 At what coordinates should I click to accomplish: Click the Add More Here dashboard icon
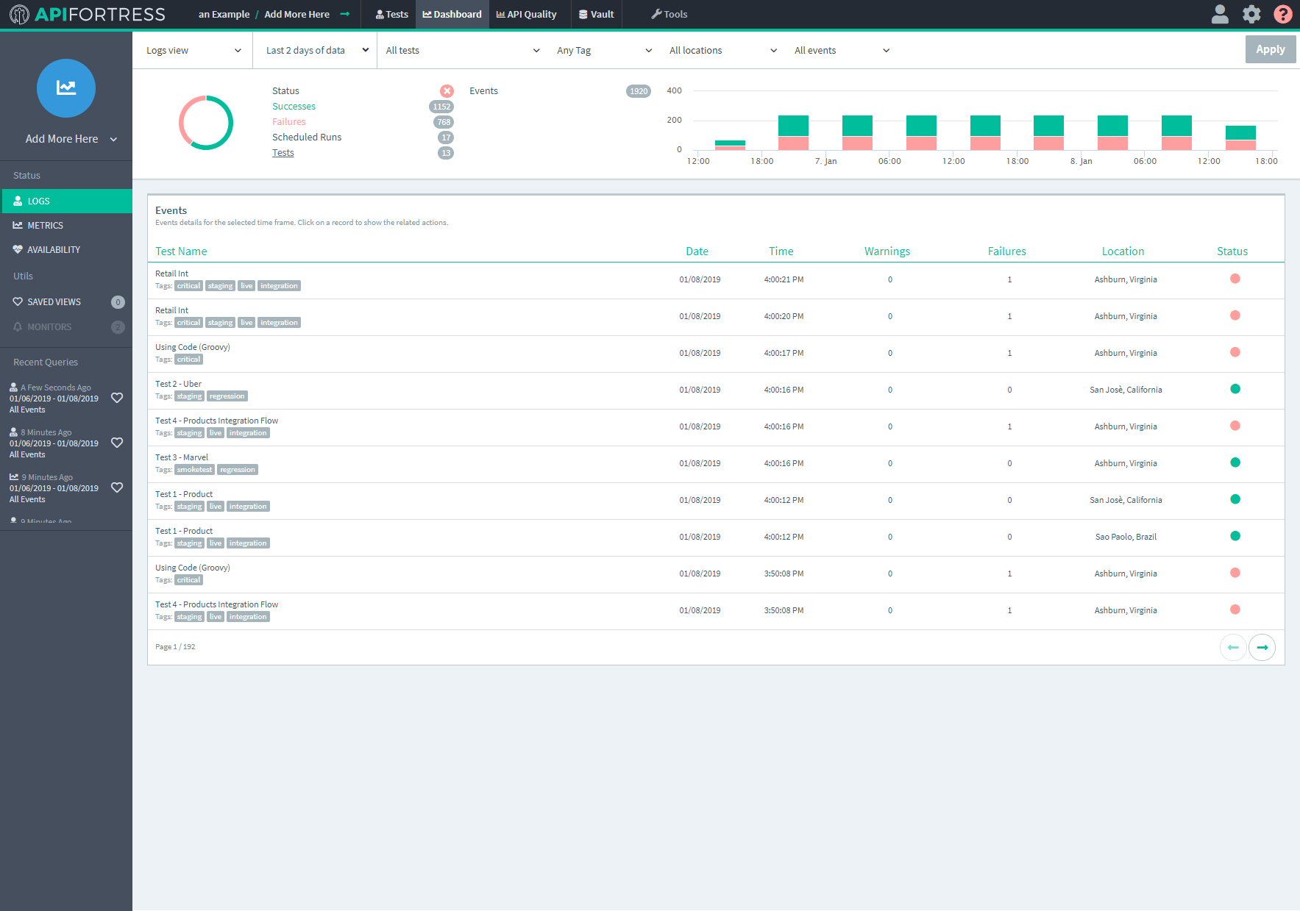pyautogui.click(x=65, y=88)
